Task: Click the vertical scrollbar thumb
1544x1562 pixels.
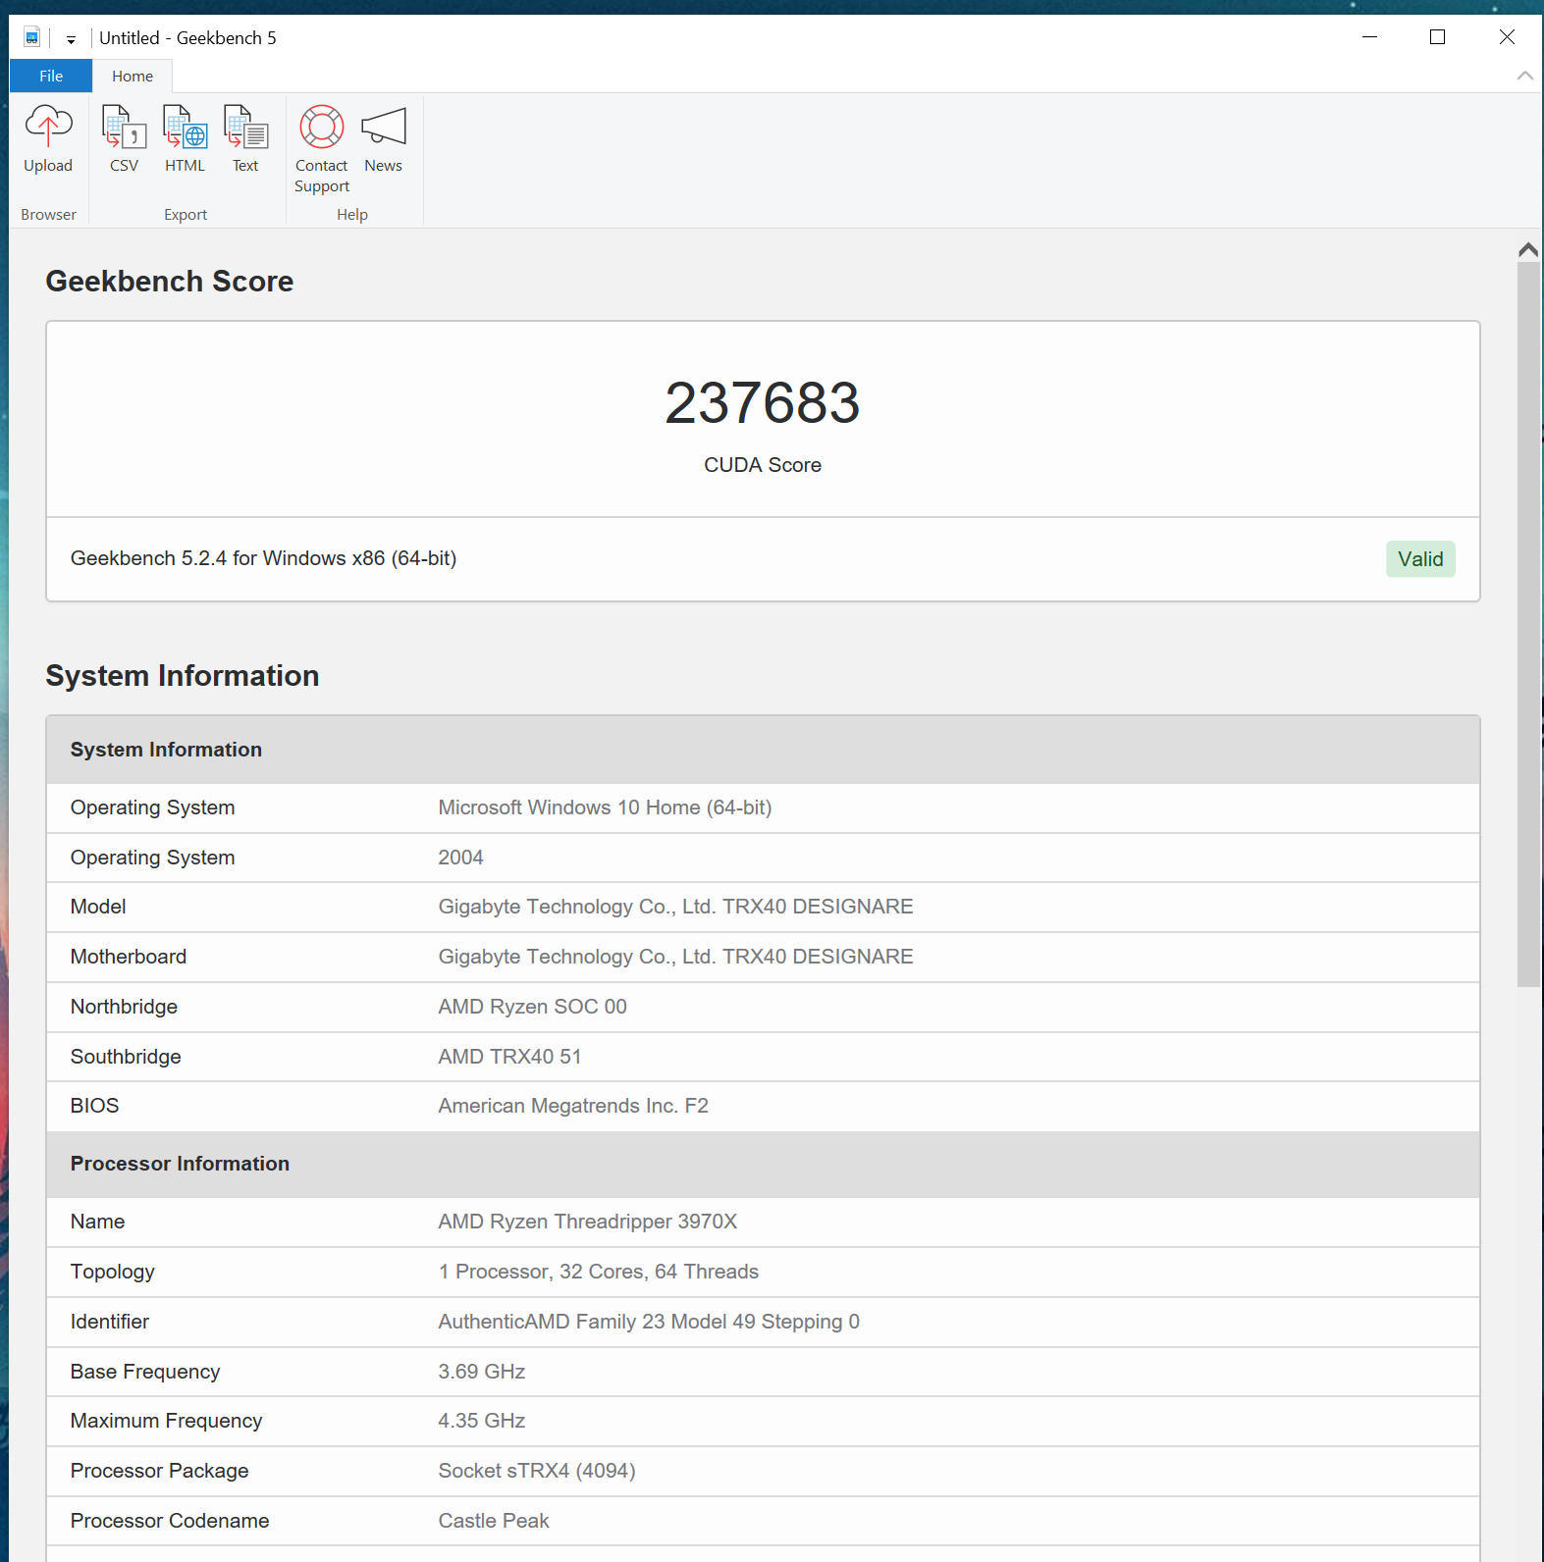Action: (x=1528, y=624)
